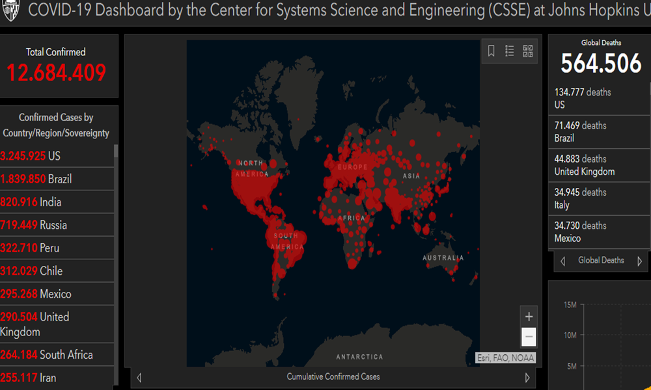
Task: Zoom out of the map
Action: pyautogui.click(x=529, y=337)
